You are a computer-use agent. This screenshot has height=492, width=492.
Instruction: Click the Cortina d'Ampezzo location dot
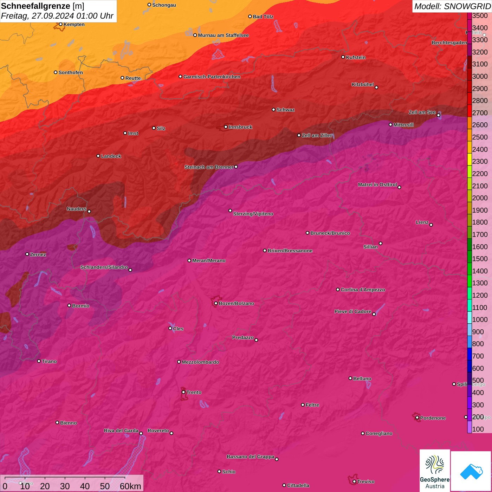338,290
